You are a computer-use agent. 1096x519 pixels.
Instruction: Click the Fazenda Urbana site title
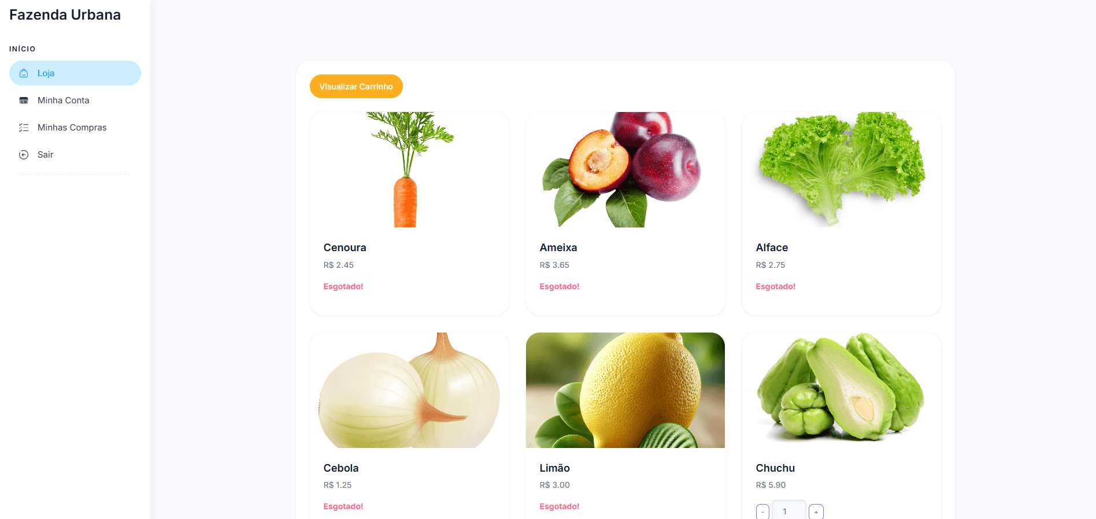click(x=65, y=15)
